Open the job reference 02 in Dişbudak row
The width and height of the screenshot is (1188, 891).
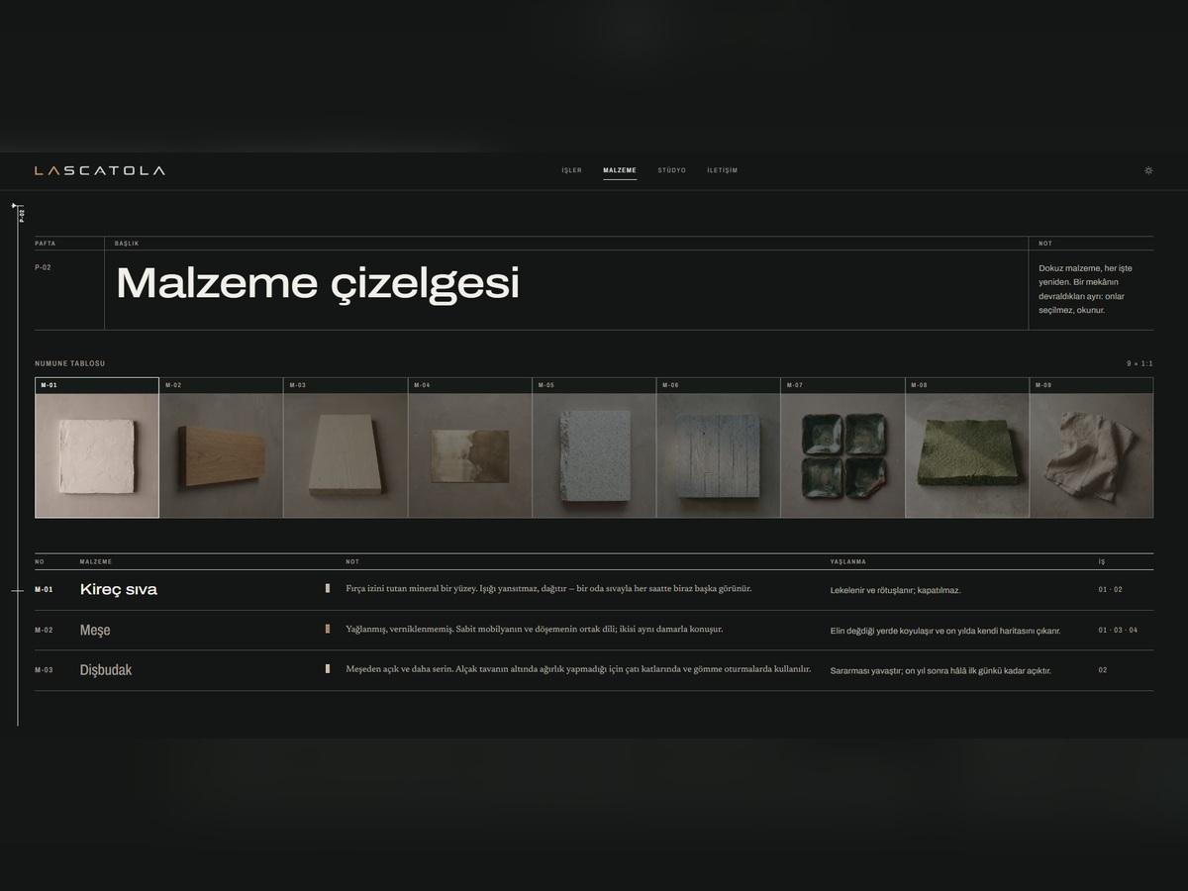pos(1103,670)
